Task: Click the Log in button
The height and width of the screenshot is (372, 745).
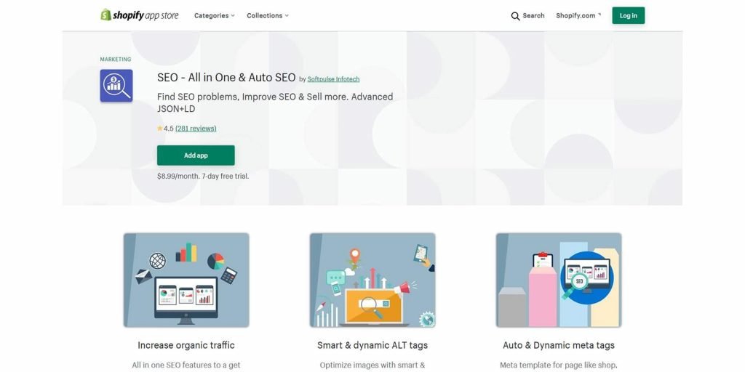Action: 628,16
